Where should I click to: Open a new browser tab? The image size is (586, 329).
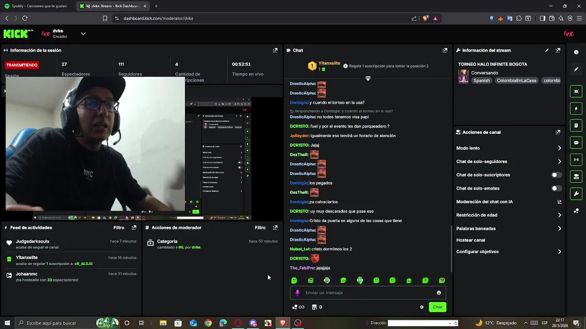(x=156, y=6)
